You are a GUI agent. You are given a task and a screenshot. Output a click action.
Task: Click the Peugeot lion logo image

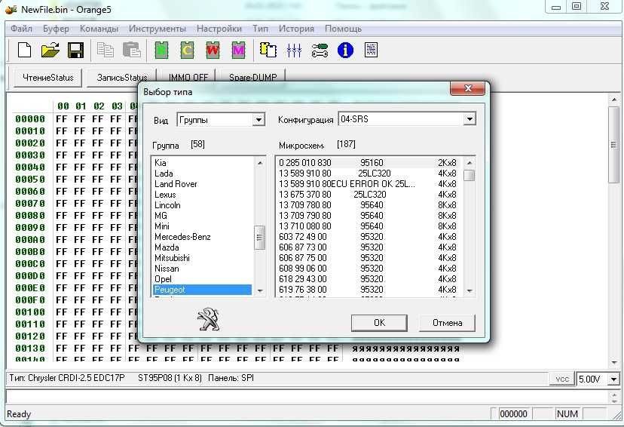208,320
